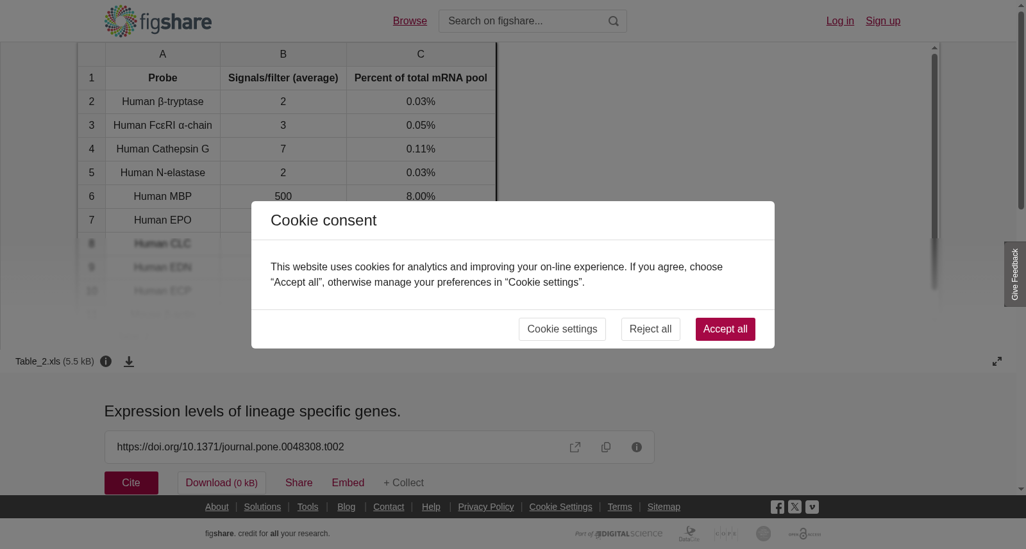1026x549 pixels.
Task: Open Give Feedback side tab
Action: [x=1015, y=274]
